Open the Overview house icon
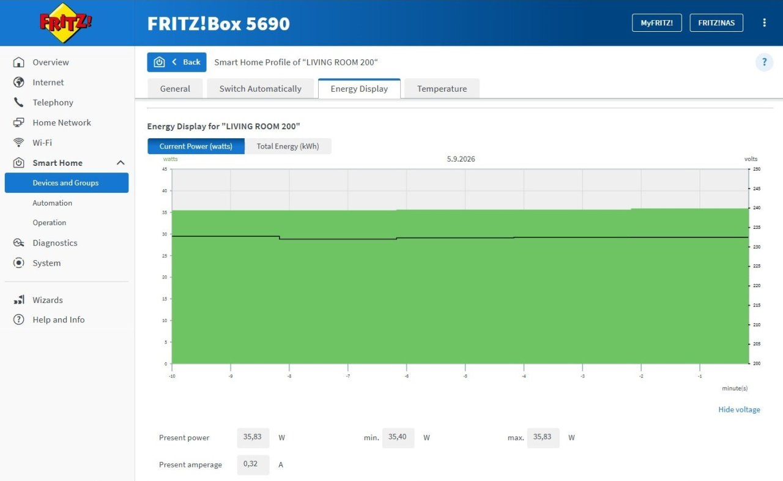The height and width of the screenshot is (481, 783). pos(19,62)
